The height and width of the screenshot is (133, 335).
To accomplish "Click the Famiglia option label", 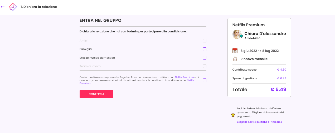I will pos(86,49).
